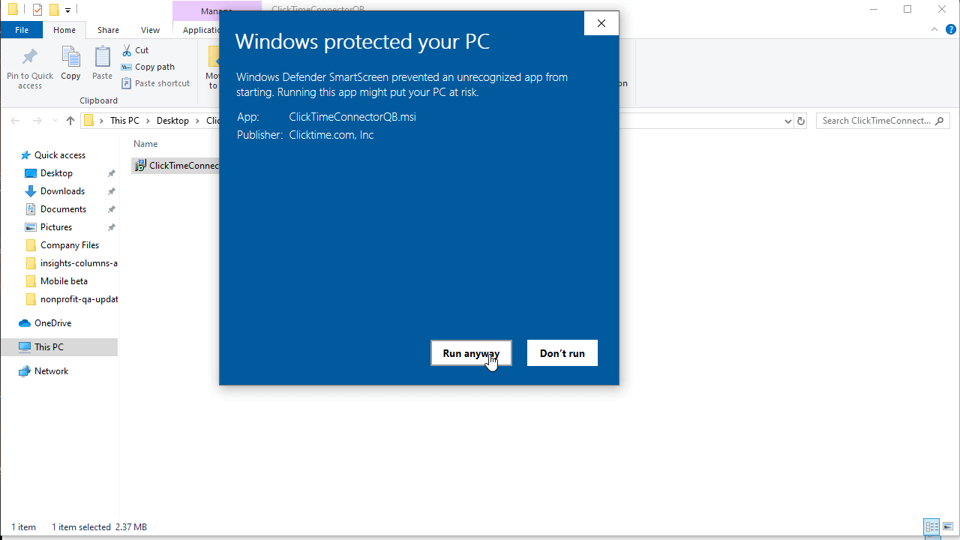
Task: Sort by the Name column header
Action: click(x=145, y=144)
